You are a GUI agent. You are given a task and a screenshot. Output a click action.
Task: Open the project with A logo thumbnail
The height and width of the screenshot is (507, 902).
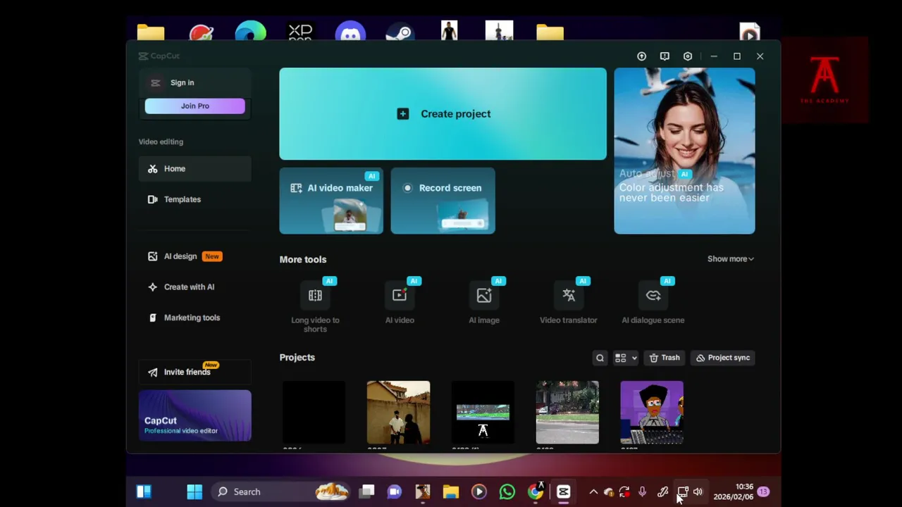483,413
